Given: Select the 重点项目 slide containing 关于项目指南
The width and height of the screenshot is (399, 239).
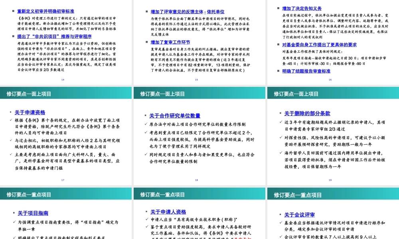Looking at the screenshot, I should click(x=66, y=214).
